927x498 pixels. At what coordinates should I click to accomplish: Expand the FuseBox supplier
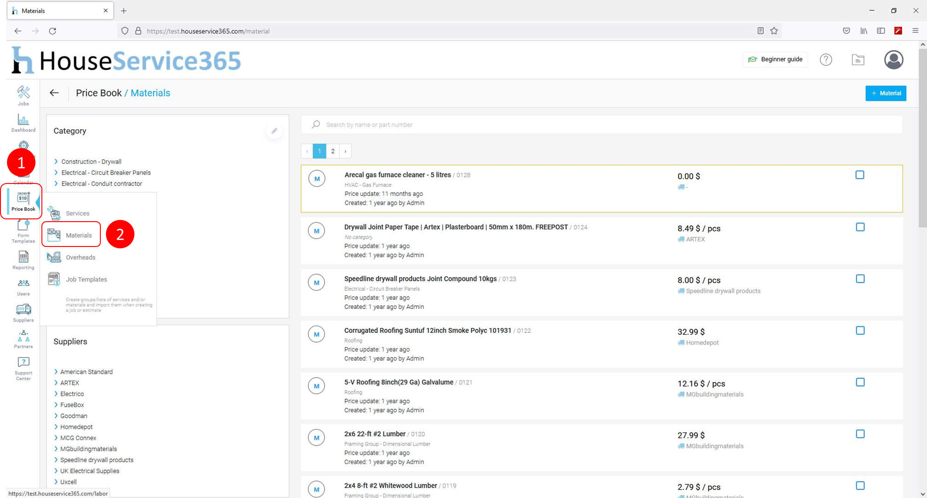56,405
